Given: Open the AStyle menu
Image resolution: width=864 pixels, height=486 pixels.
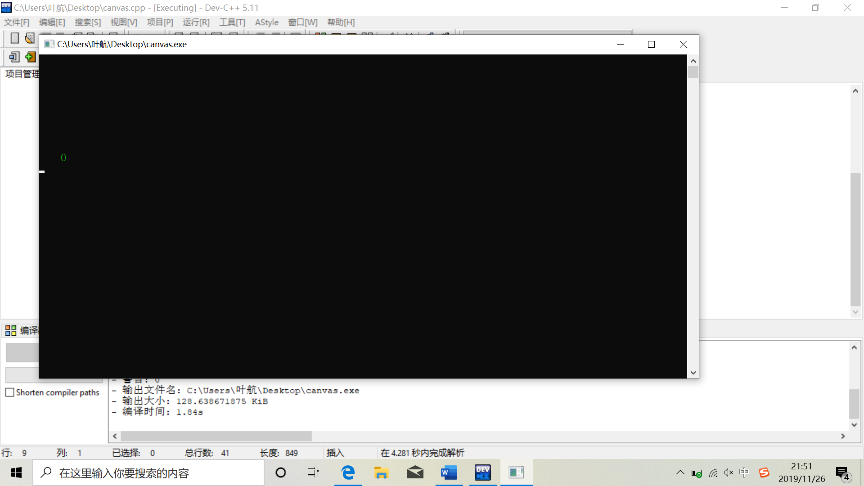Looking at the screenshot, I should [x=266, y=22].
